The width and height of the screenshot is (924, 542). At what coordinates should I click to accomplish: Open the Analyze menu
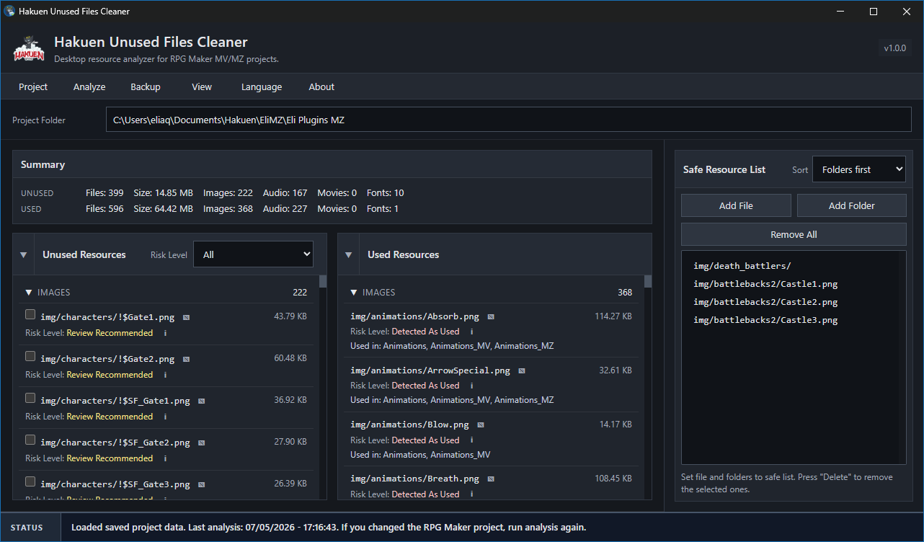[x=89, y=86]
